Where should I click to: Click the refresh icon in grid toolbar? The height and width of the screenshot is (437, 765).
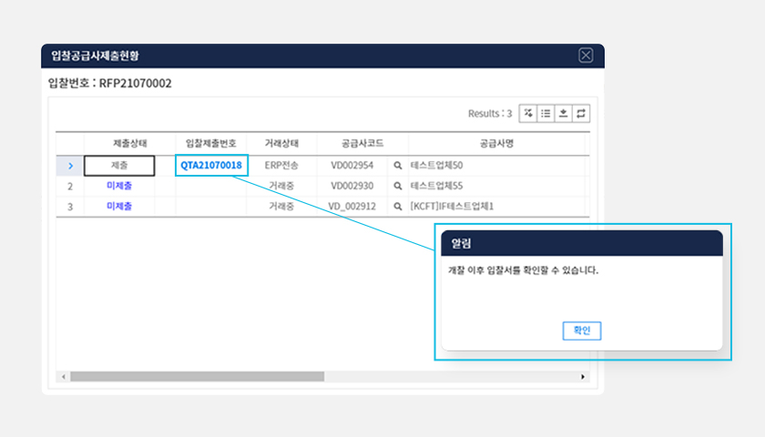coord(580,114)
